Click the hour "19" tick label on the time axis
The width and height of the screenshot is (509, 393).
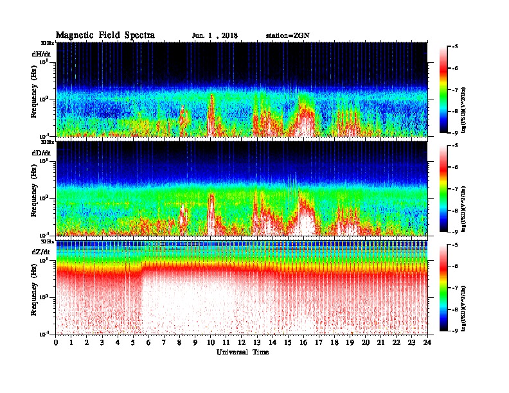coord(350,342)
